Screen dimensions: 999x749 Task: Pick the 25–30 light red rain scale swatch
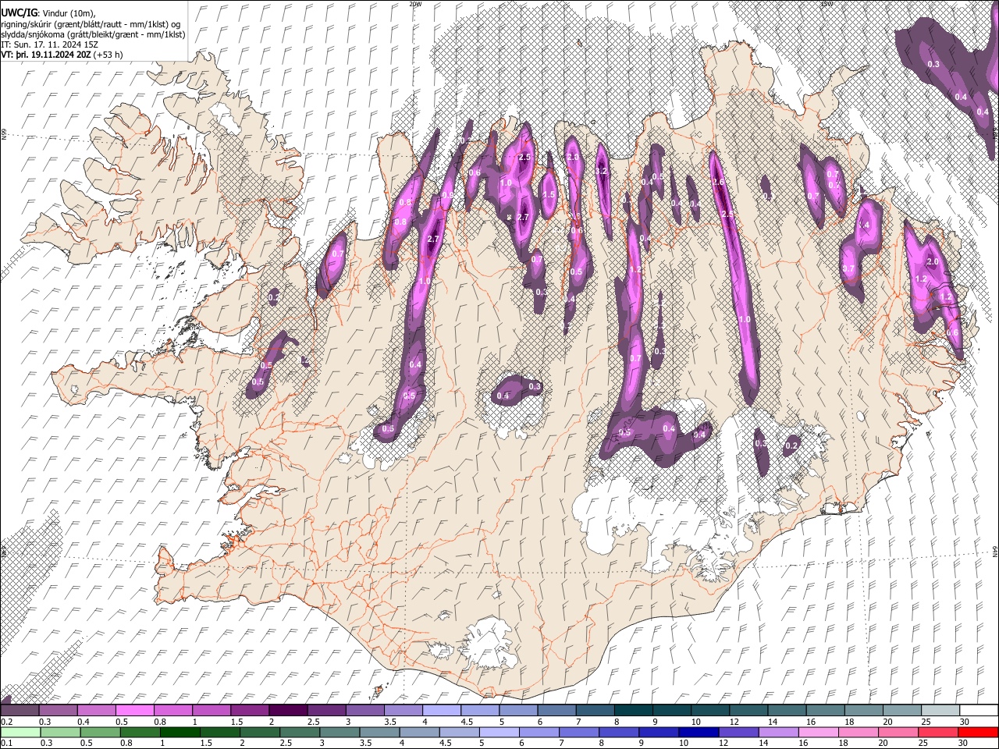click(940, 732)
